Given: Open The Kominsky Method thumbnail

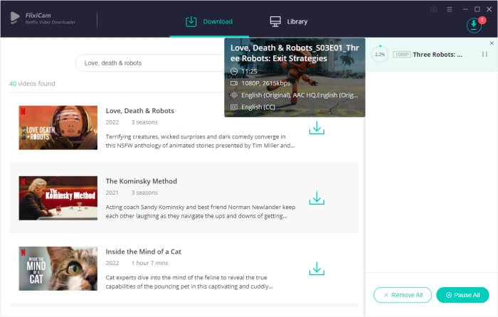Looking at the screenshot, I should (x=58, y=198).
